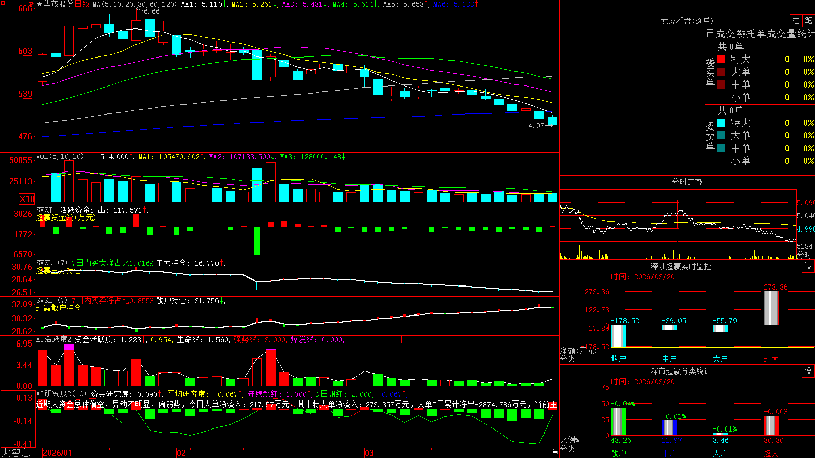Click the red 超大 30.30 bar in 分类统计
815x458 pixels.
(771, 426)
